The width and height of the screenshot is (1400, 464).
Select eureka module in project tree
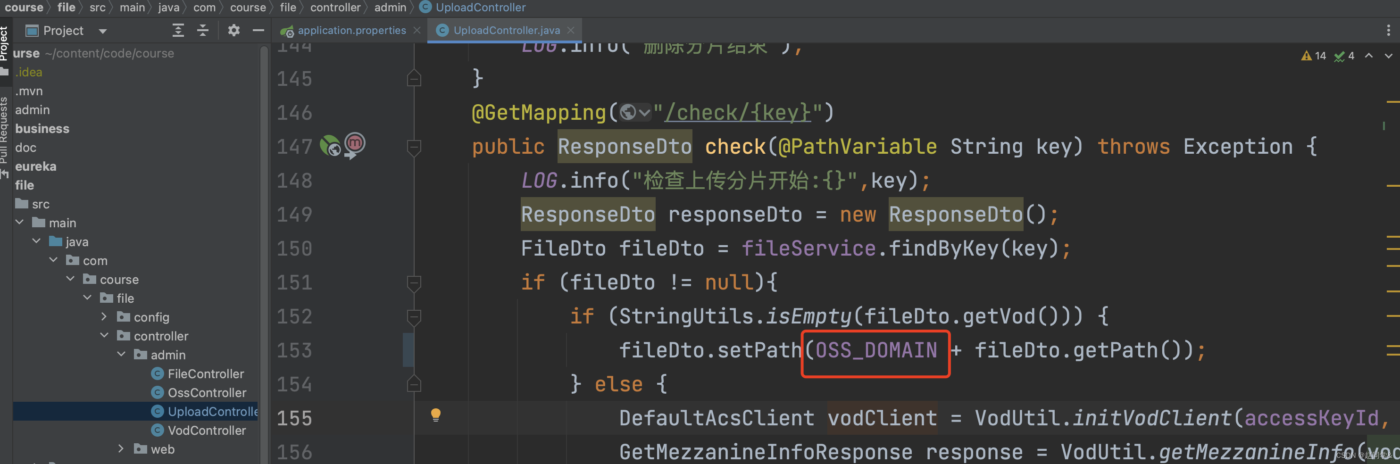36,166
